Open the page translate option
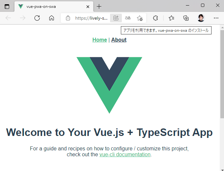 128,18
